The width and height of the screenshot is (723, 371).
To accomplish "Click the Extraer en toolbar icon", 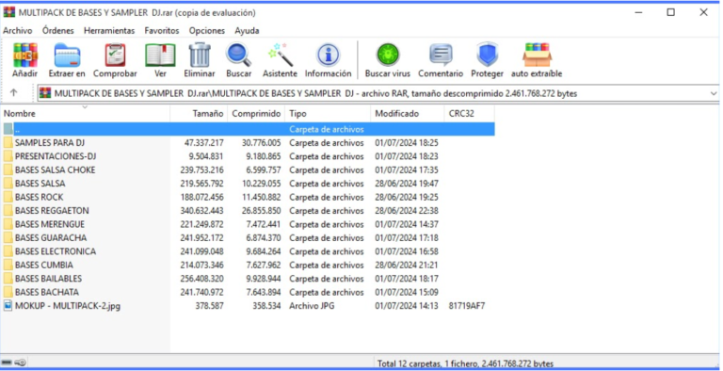I will point(68,56).
